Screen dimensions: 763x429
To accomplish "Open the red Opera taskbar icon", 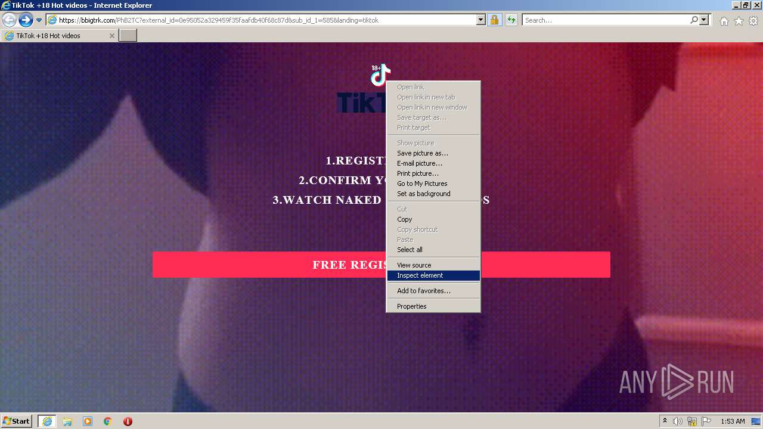I will (x=128, y=421).
